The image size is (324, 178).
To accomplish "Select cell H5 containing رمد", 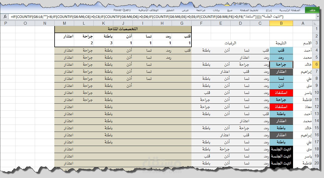I will click(x=162, y=58).
